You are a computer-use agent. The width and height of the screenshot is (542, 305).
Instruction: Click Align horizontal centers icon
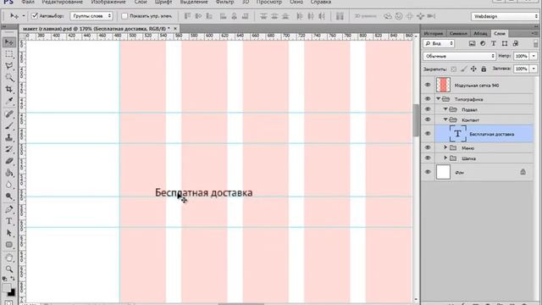pos(235,16)
